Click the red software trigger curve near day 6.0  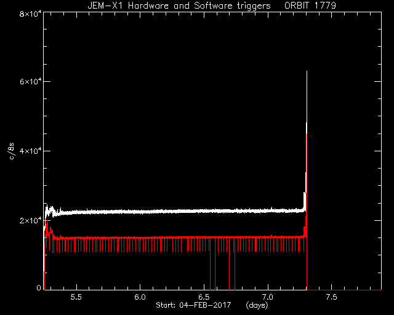tap(140, 237)
